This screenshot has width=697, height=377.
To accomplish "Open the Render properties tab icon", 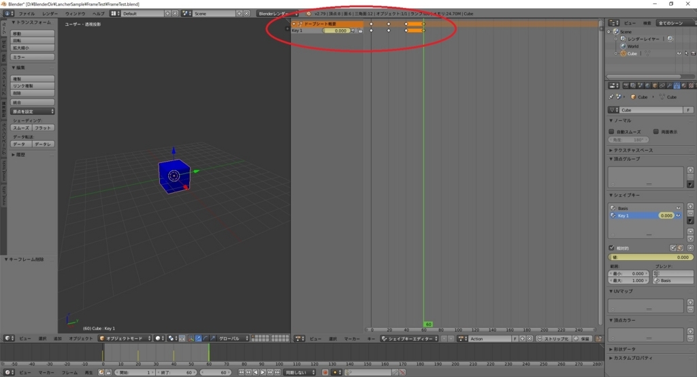I will (x=626, y=86).
